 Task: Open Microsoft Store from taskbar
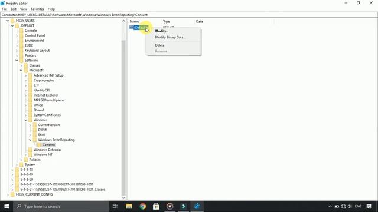[x=156, y=207]
